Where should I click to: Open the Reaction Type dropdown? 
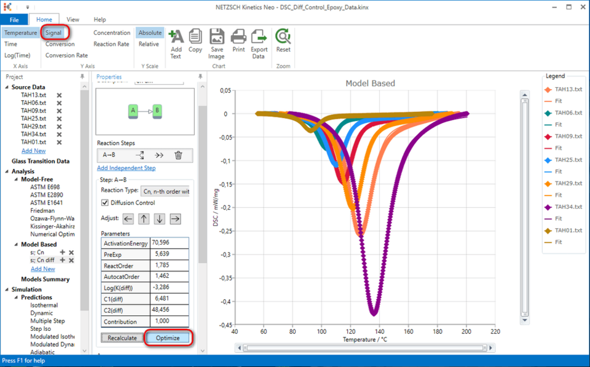pos(168,191)
